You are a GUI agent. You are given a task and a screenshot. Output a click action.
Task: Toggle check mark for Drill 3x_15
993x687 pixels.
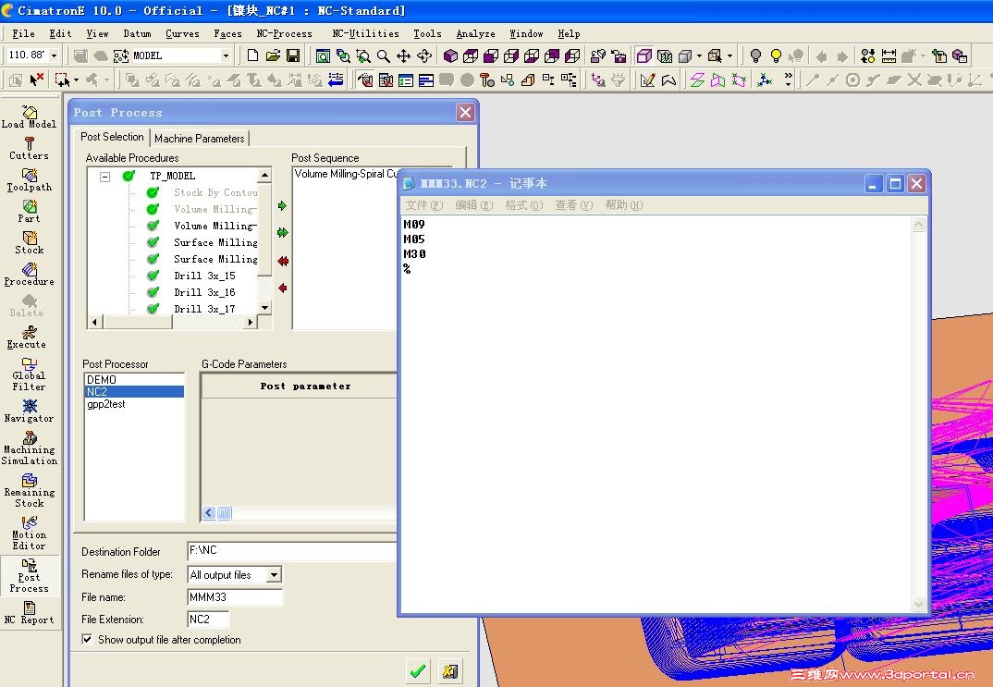tap(153, 276)
